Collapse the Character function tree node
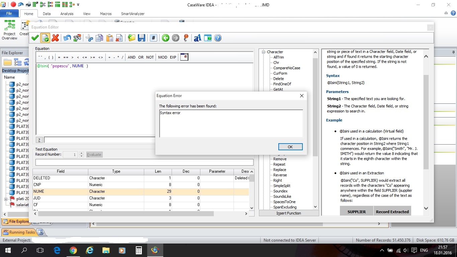Image resolution: width=457 pixels, height=257 pixels. [264, 52]
